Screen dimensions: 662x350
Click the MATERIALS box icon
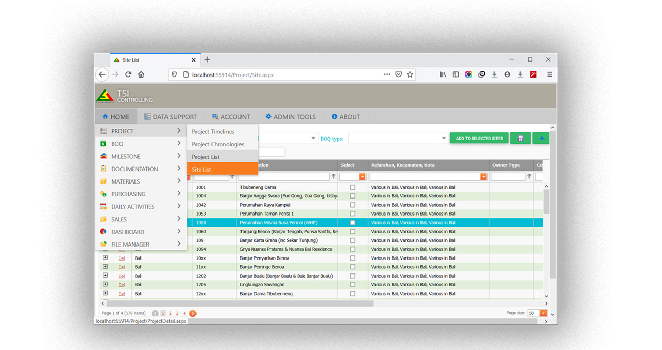103,181
